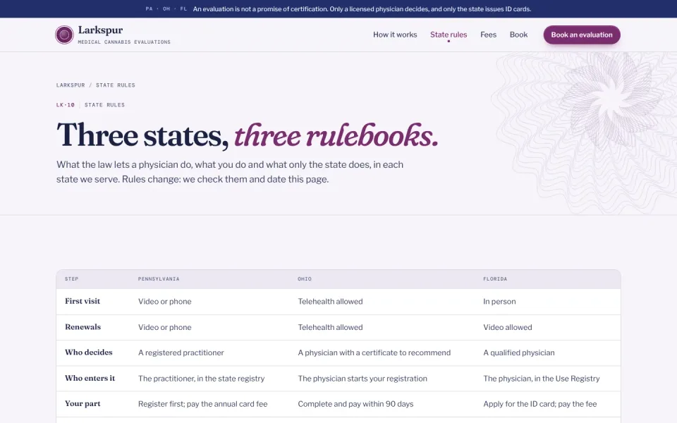Go to the Fees page
Image resolution: width=677 pixels, height=423 pixels.
(488, 35)
